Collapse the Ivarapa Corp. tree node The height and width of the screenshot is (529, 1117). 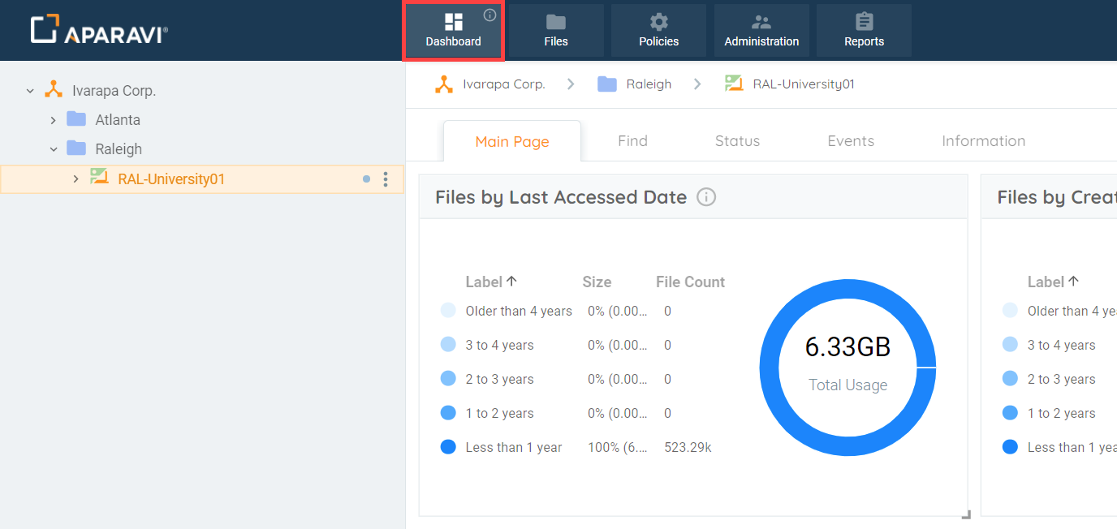[30, 90]
